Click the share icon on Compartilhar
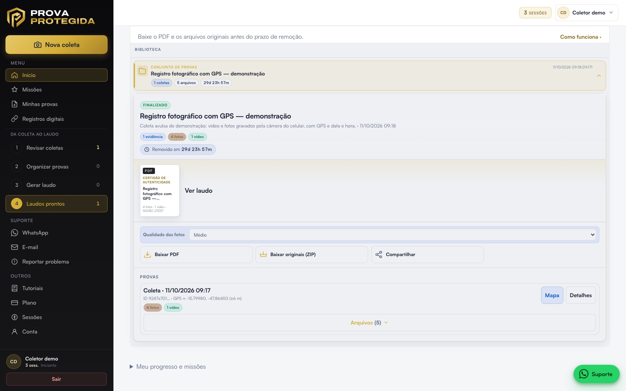This screenshot has height=391, width=626. coord(379,255)
